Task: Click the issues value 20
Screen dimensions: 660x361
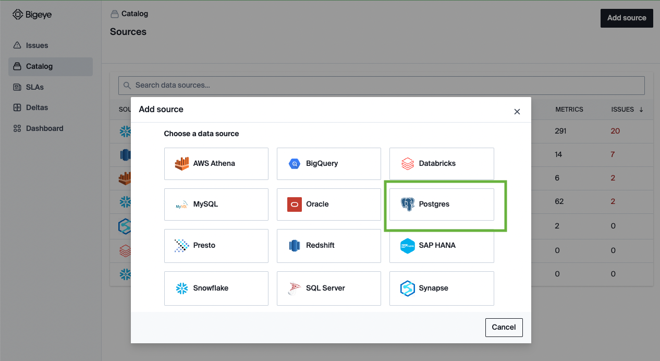Action: [x=615, y=131]
